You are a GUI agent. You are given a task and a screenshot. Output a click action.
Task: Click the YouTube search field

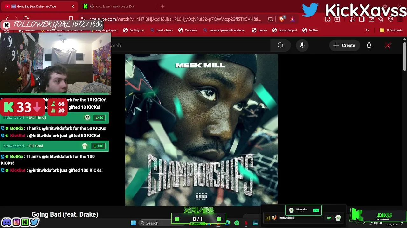pos(191,46)
